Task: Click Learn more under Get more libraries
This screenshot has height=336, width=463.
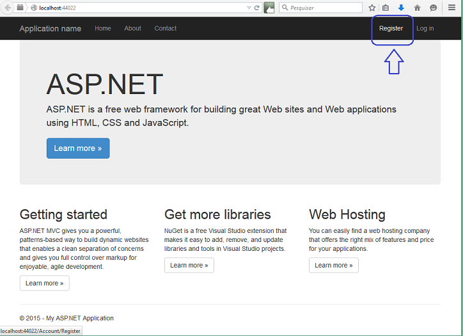Action: pos(189,265)
